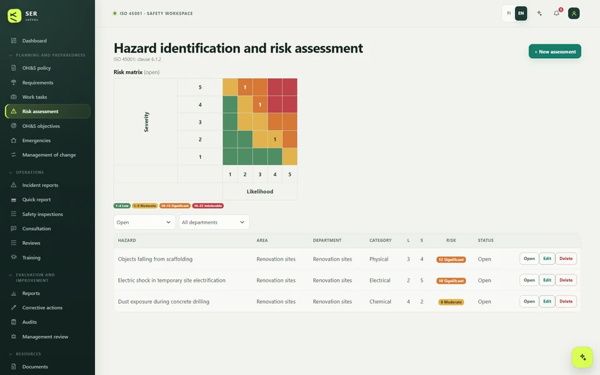Viewport: 600px width, 375px height.
Task: Open the Objects falling from scaffolding assessment
Action: pyautogui.click(x=529, y=259)
